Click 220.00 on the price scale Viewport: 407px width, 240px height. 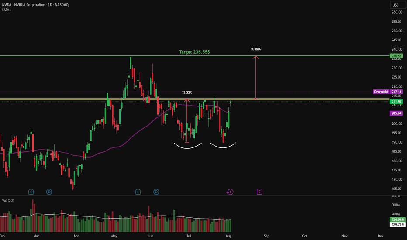[397, 87]
